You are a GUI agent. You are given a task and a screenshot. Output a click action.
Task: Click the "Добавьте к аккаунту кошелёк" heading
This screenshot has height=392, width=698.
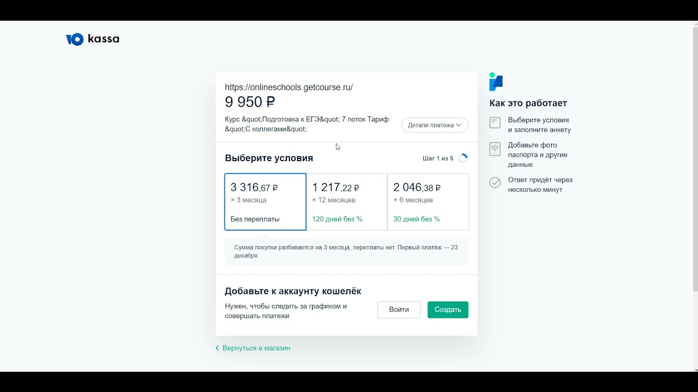293,291
